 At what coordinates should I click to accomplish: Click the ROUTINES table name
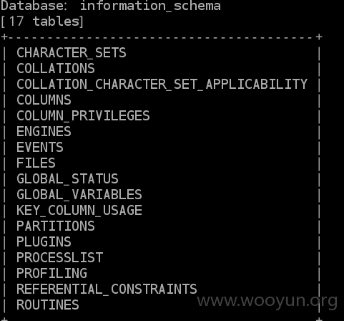pyautogui.click(x=48, y=305)
